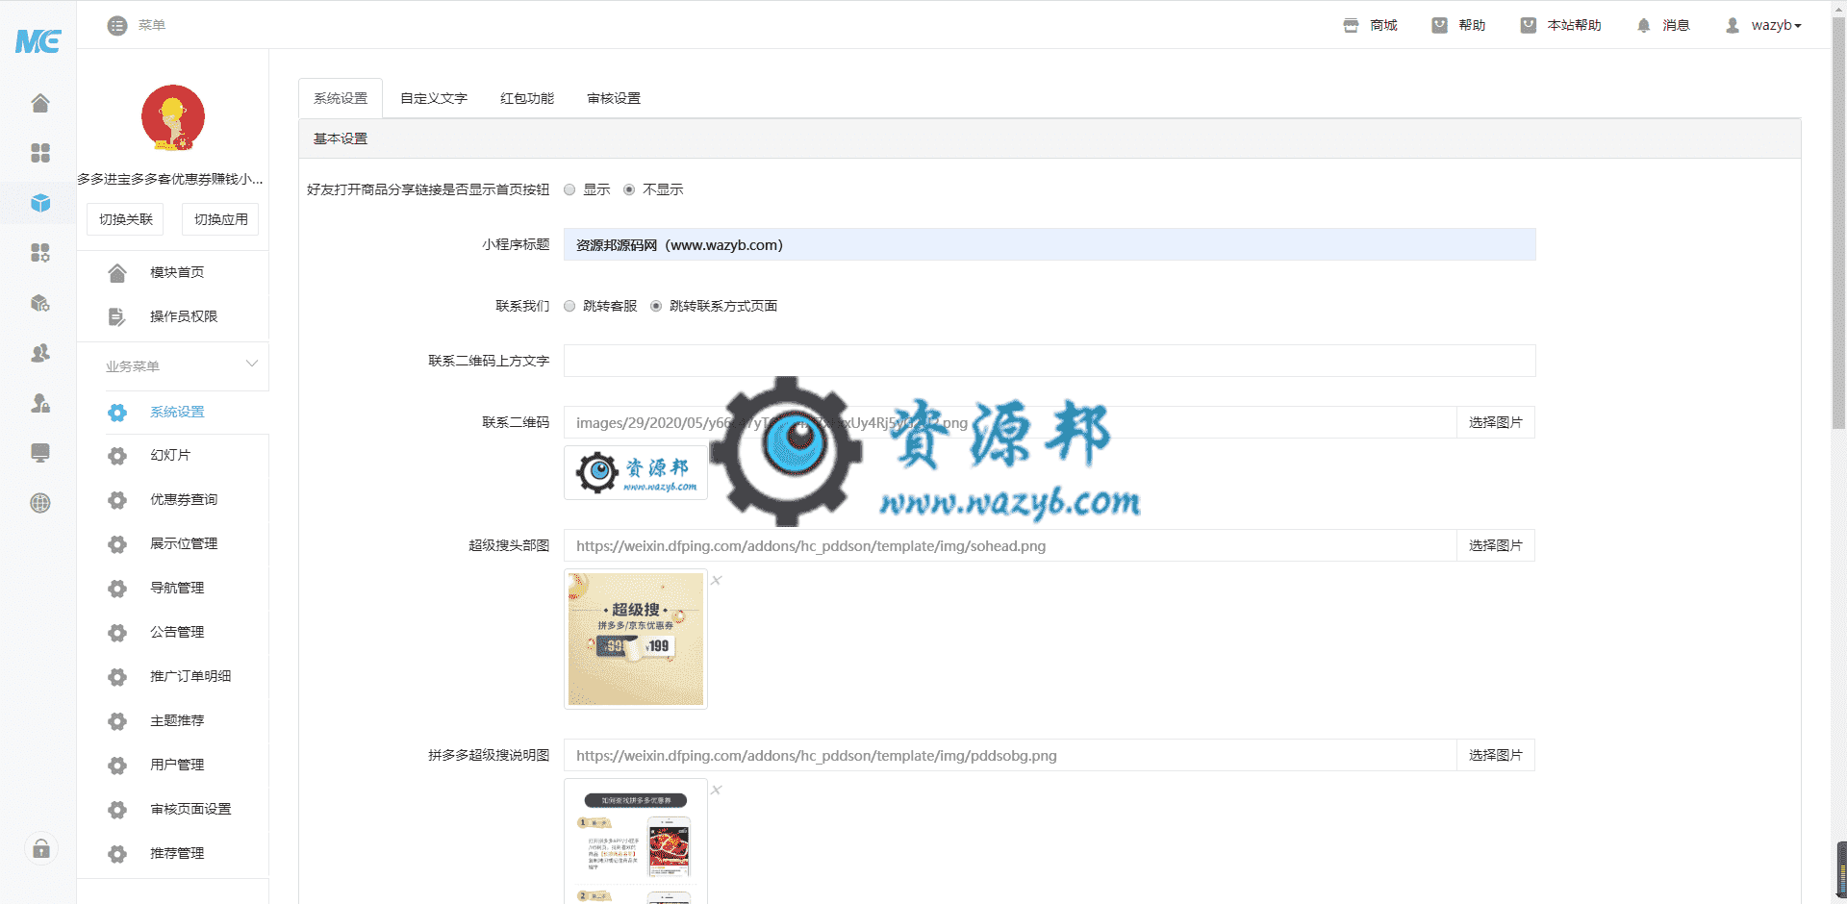Screen dimensions: 1847x904
Task: Switch to the 自定义文字 tab
Action: click(x=434, y=98)
